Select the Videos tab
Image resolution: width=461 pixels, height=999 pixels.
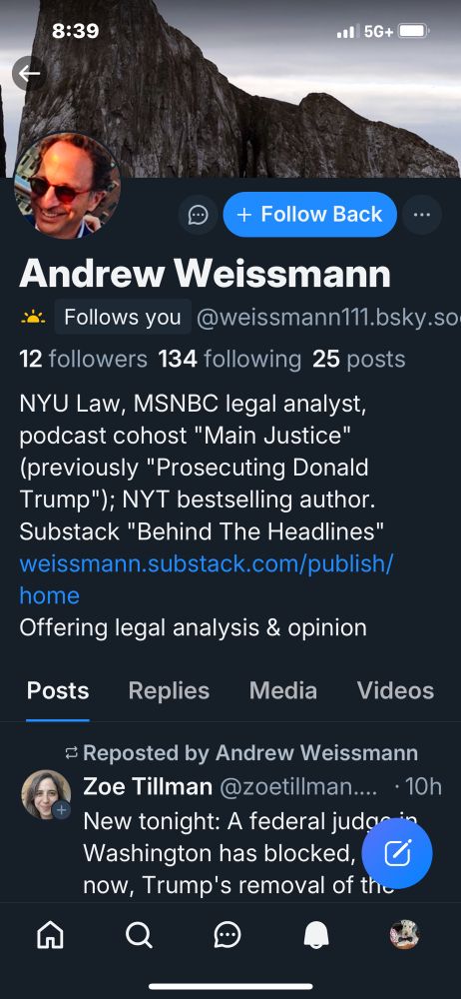pos(395,690)
